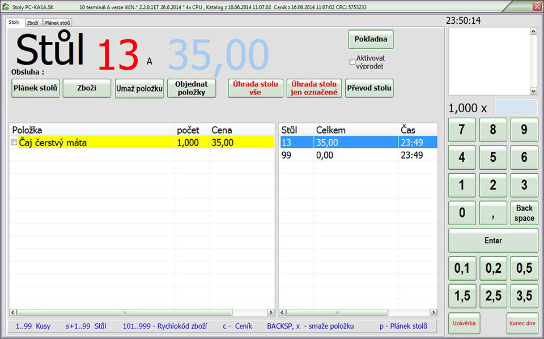Click the Enter key on keypad
The width and height of the screenshot is (544, 339).
(493, 241)
